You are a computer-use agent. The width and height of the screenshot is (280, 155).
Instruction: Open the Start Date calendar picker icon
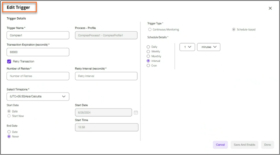136,113
